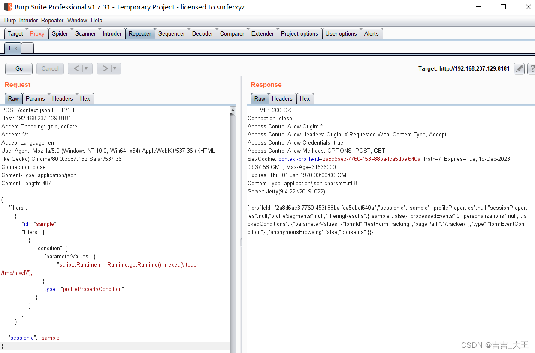Click request pane scrollbar up arrow
The height and width of the screenshot is (353, 535).
click(x=233, y=110)
